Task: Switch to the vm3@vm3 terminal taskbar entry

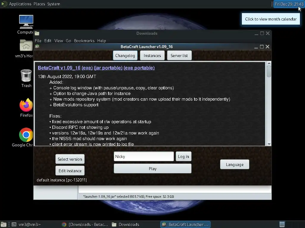Action: [x=26, y=224]
